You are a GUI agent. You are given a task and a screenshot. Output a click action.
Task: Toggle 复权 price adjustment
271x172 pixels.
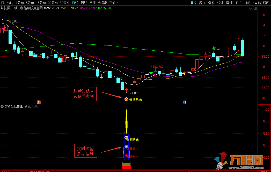coord(193,3)
